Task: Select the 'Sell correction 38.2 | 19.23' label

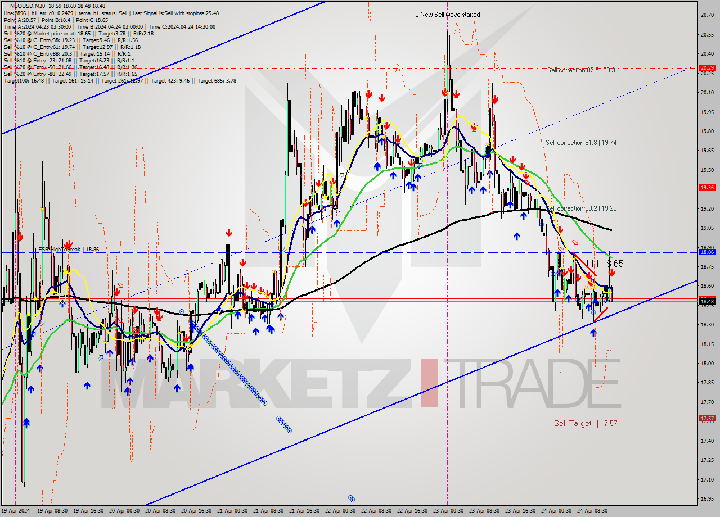Action: pyautogui.click(x=581, y=208)
